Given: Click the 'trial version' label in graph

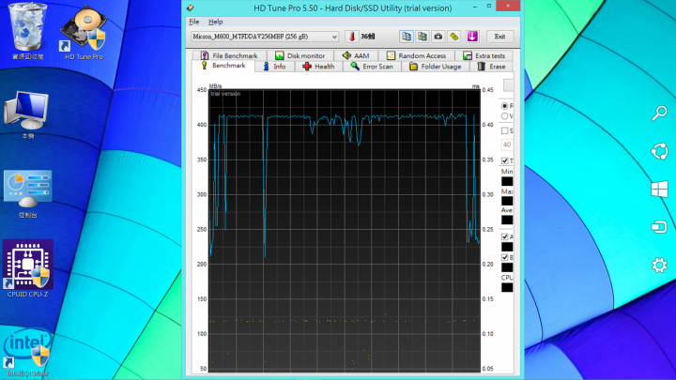Looking at the screenshot, I should pyautogui.click(x=225, y=94).
